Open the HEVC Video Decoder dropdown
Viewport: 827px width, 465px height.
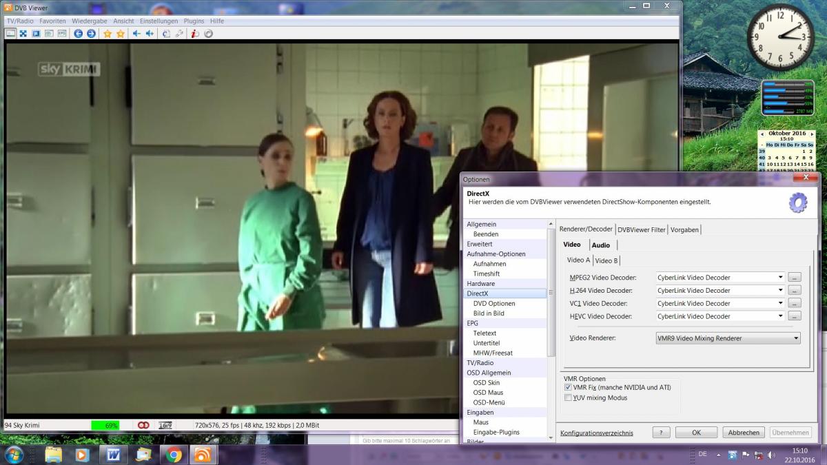click(x=720, y=316)
